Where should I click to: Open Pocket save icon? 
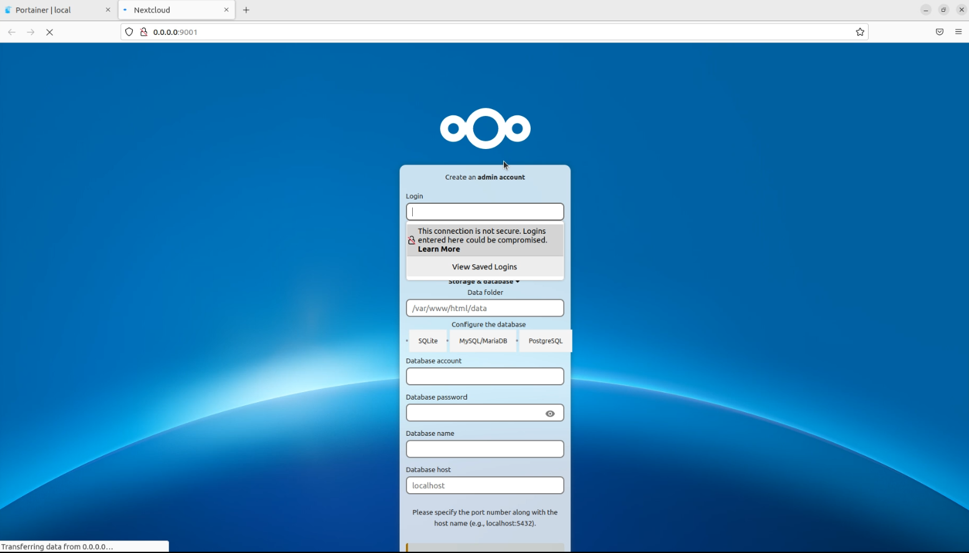click(x=940, y=32)
